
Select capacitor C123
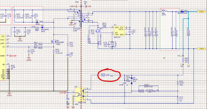(x=14, y=32)
